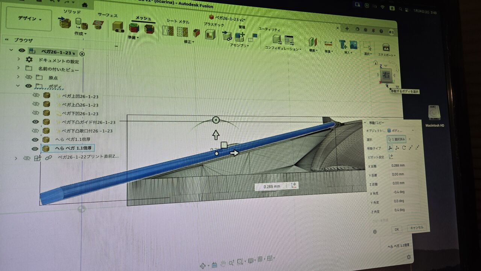Screen dimensions: 481x271
Task: Click the new design tab plus icon
Action: point(347,29)
